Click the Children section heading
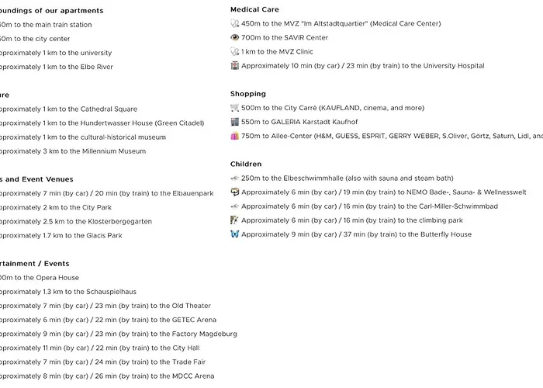 point(246,165)
